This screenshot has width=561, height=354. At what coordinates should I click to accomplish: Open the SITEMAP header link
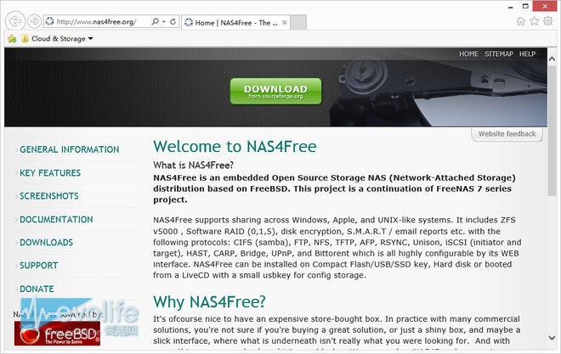(x=499, y=54)
